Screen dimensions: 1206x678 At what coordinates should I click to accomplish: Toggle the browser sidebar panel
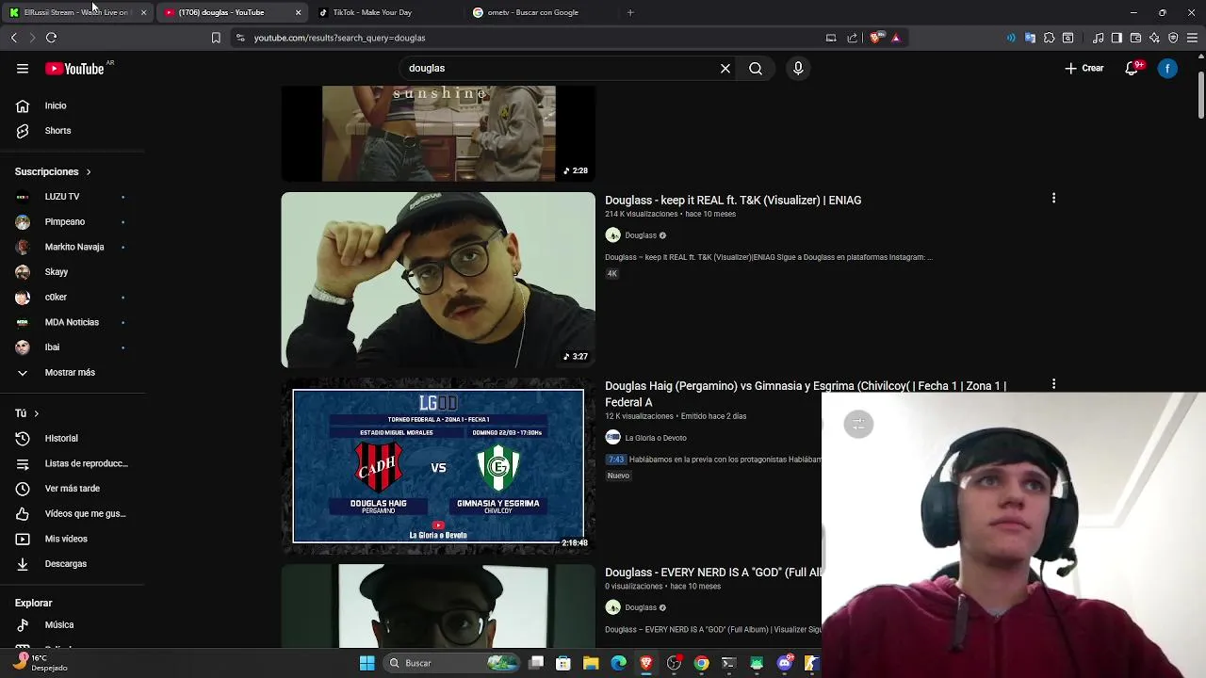(x=1116, y=38)
